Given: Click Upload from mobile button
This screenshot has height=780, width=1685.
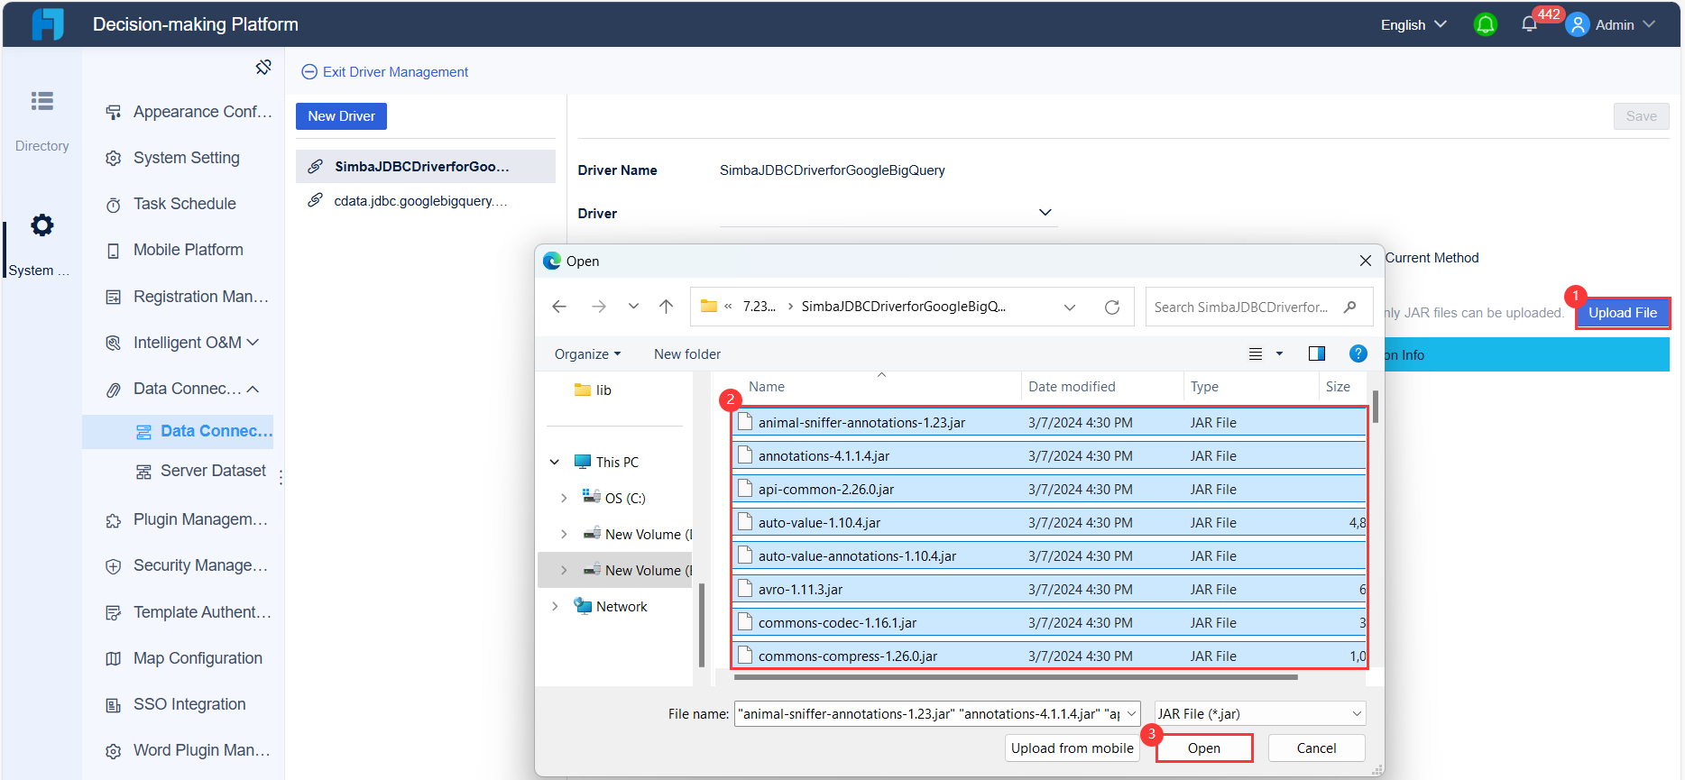Looking at the screenshot, I should click(x=1072, y=748).
